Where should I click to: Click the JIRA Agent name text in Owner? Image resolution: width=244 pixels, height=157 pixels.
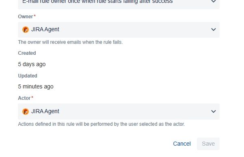pos(45,29)
